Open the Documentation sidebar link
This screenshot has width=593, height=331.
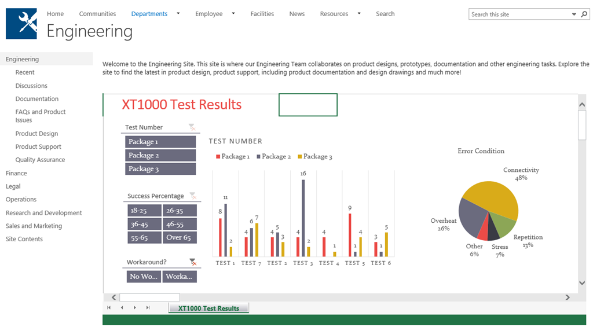coord(37,99)
